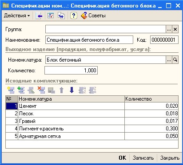Clear the Группа field with X button
The width and height of the screenshot is (183, 165).
175,29
